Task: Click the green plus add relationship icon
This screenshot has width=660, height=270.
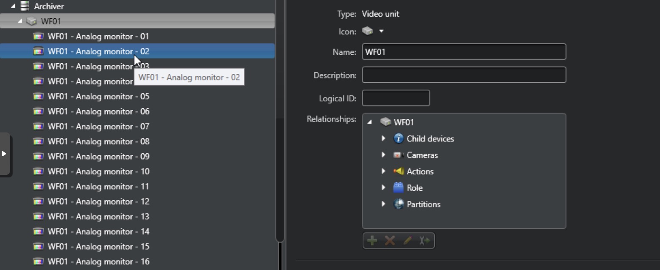Action: 372,241
